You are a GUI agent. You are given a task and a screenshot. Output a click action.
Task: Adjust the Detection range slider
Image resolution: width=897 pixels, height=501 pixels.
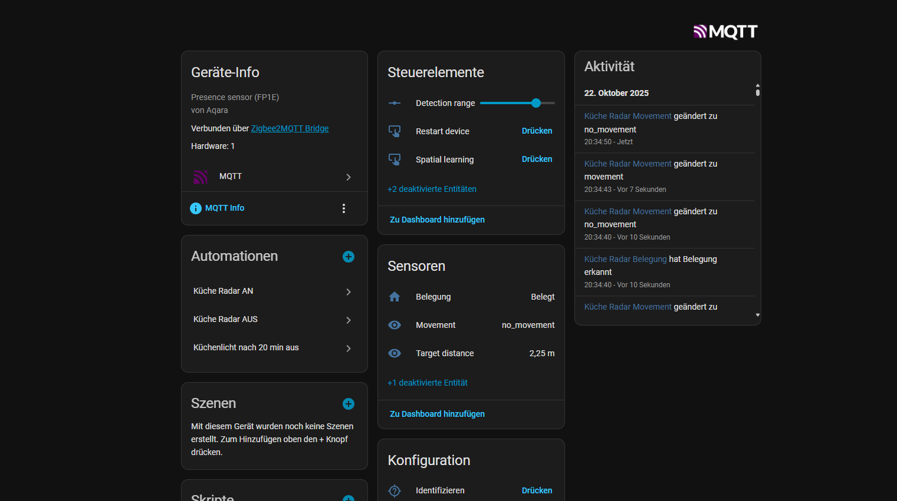click(x=535, y=103)
